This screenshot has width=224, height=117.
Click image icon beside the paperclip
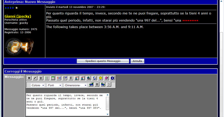coord(77,78)
